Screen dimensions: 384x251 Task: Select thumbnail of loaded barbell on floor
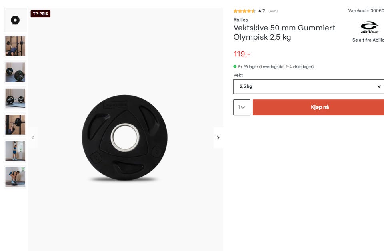click(x=15, y=99)
